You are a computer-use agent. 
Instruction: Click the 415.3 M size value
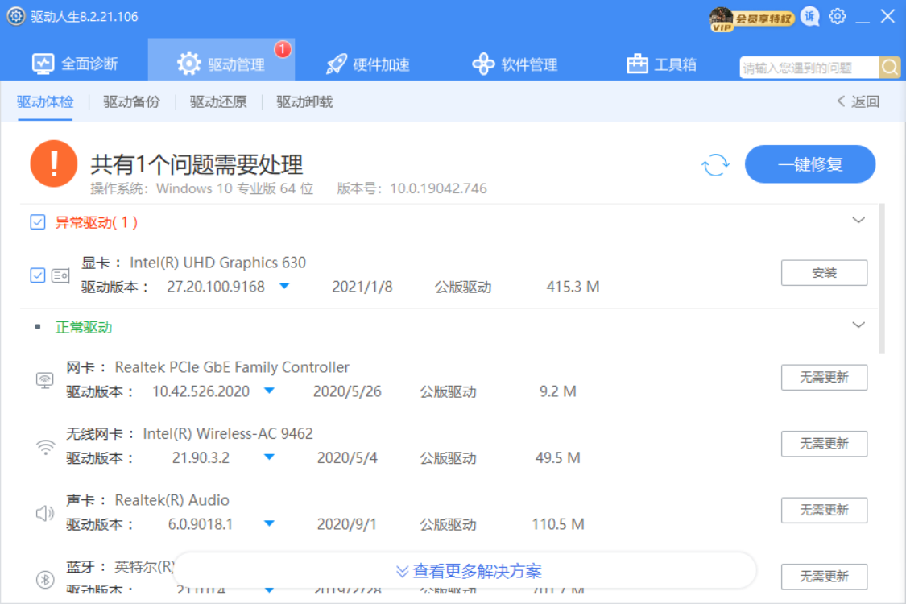[573, 287]
